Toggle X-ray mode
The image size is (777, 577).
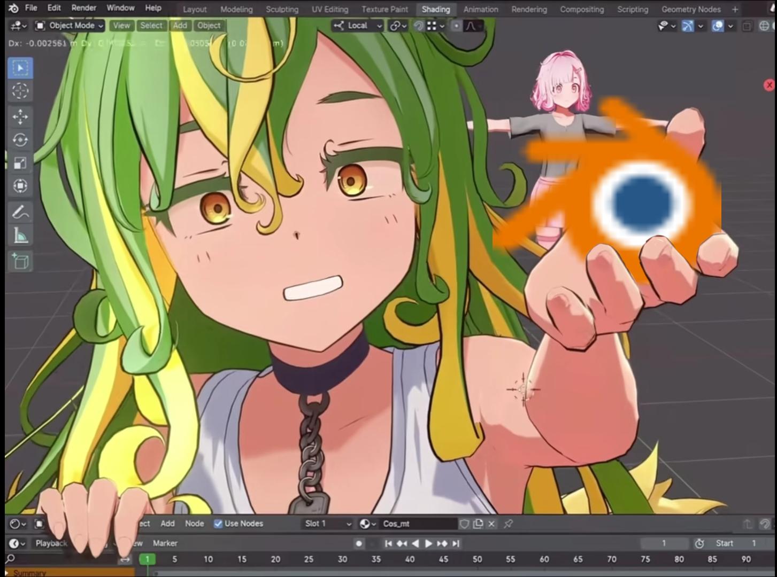coord(748,26)
